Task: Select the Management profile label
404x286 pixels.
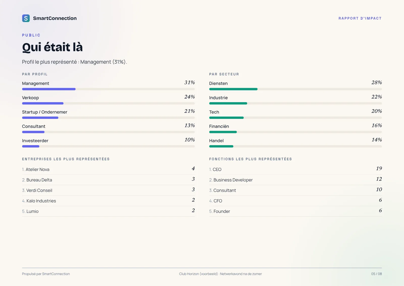Action: click(x=36, y=83)
